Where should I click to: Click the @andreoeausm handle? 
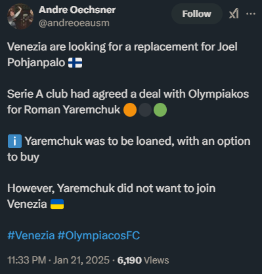[74, 23]
